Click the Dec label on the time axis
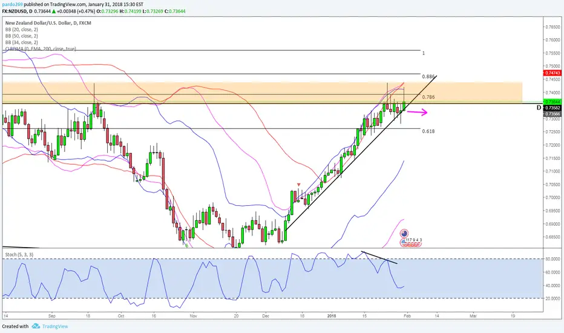 point(266,316)
